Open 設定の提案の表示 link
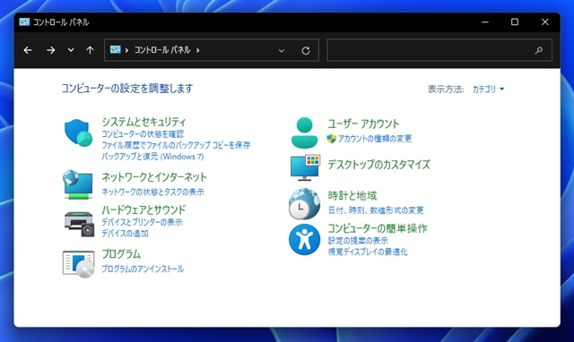Image resolution: width=574 pixels, height=342 pixels. pos(358,241)
